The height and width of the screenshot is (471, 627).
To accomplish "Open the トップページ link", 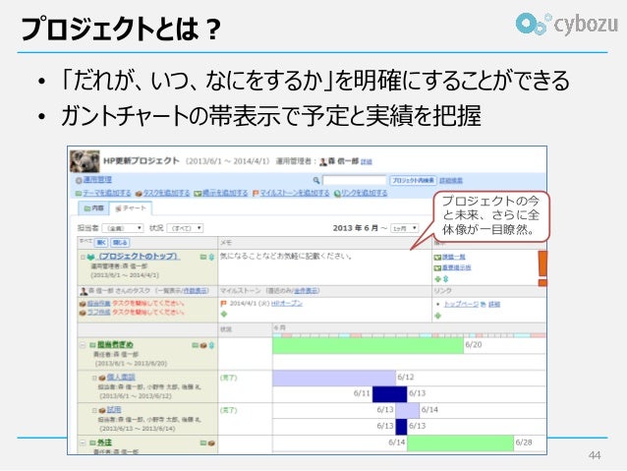I will (461, 304).
